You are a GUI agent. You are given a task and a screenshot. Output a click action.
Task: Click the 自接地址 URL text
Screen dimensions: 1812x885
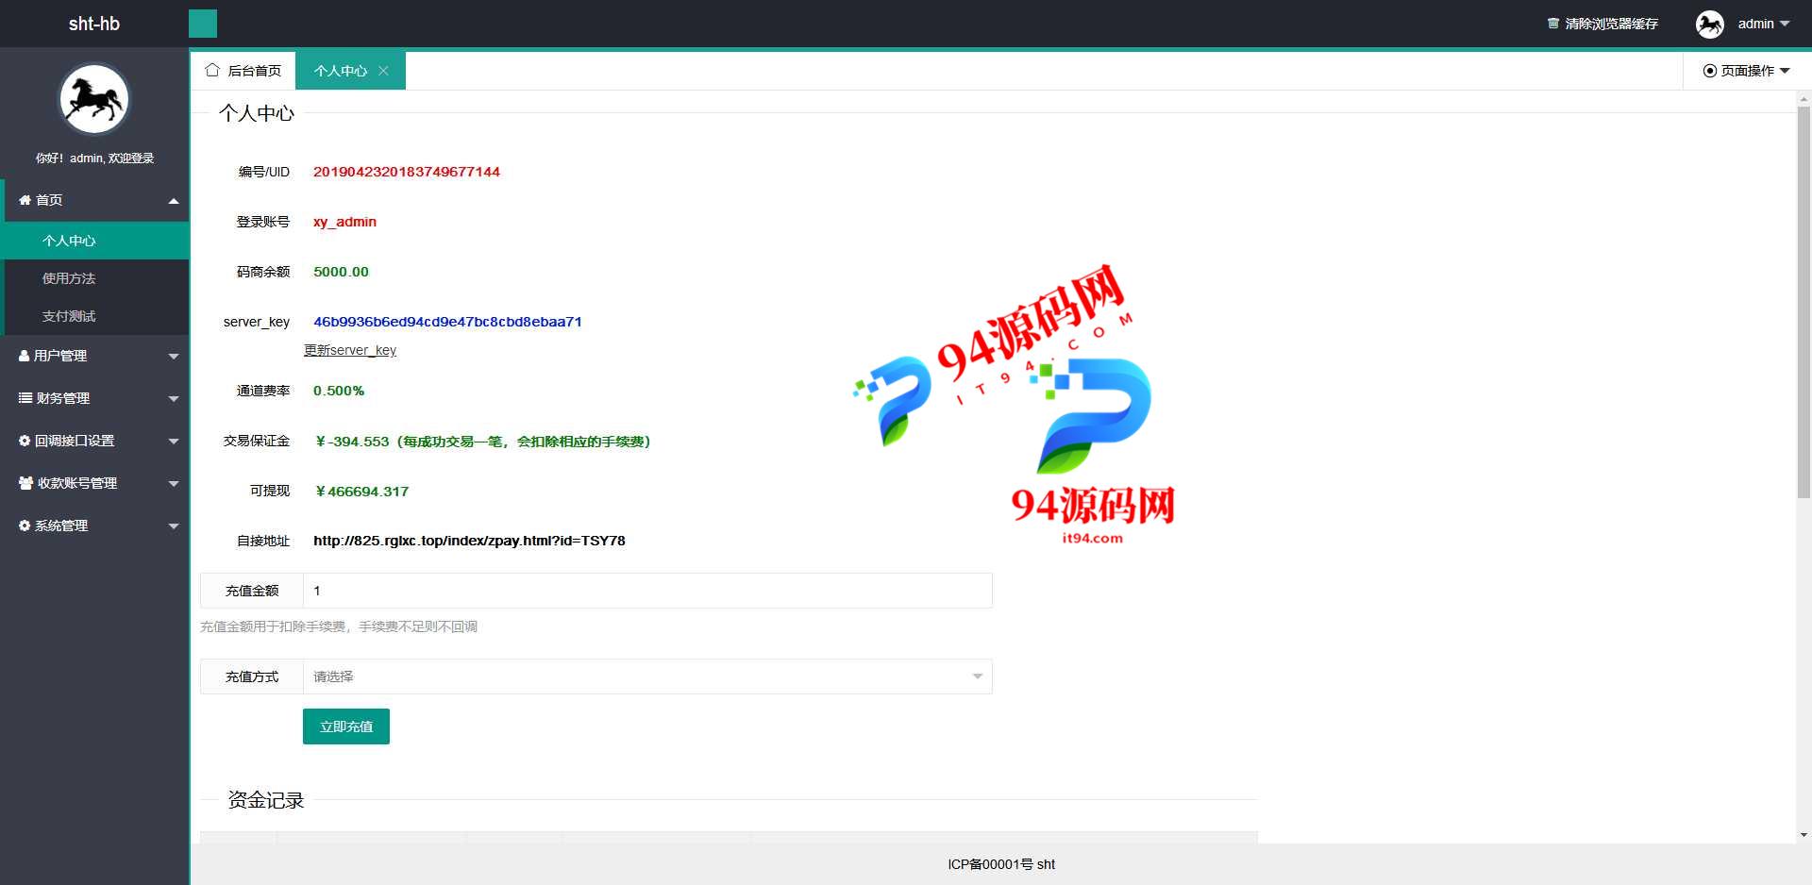point(469,541)
